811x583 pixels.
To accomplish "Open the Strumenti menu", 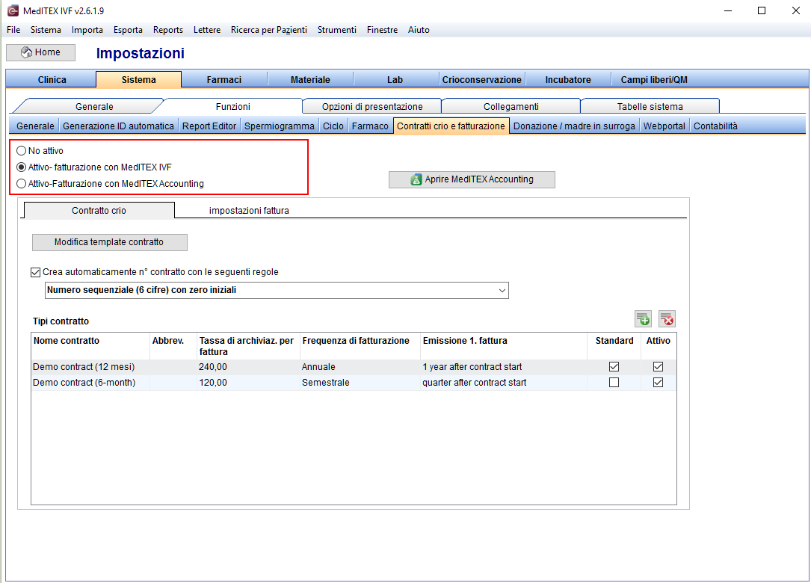I will point(336,30).
